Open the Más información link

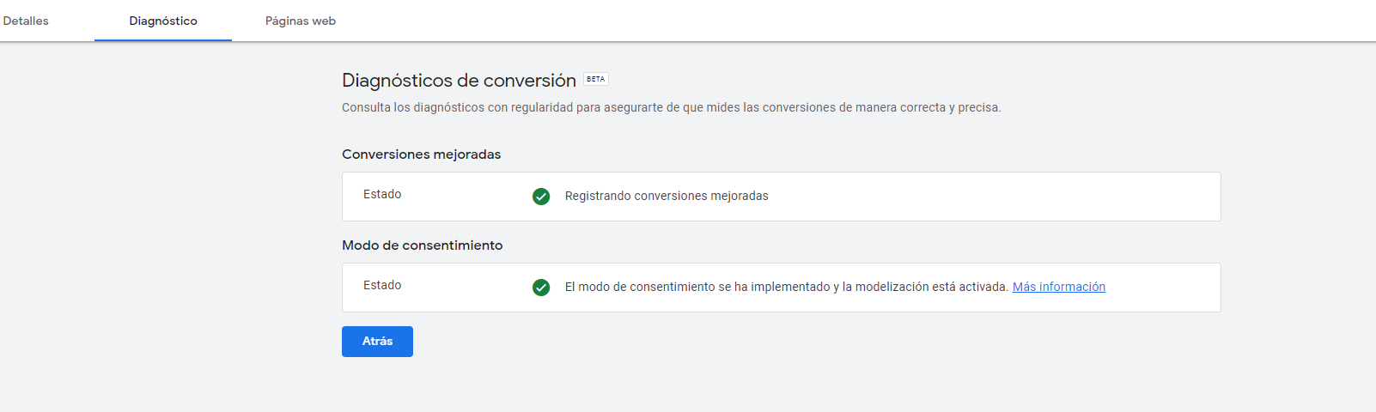[x=1059, y=287]
